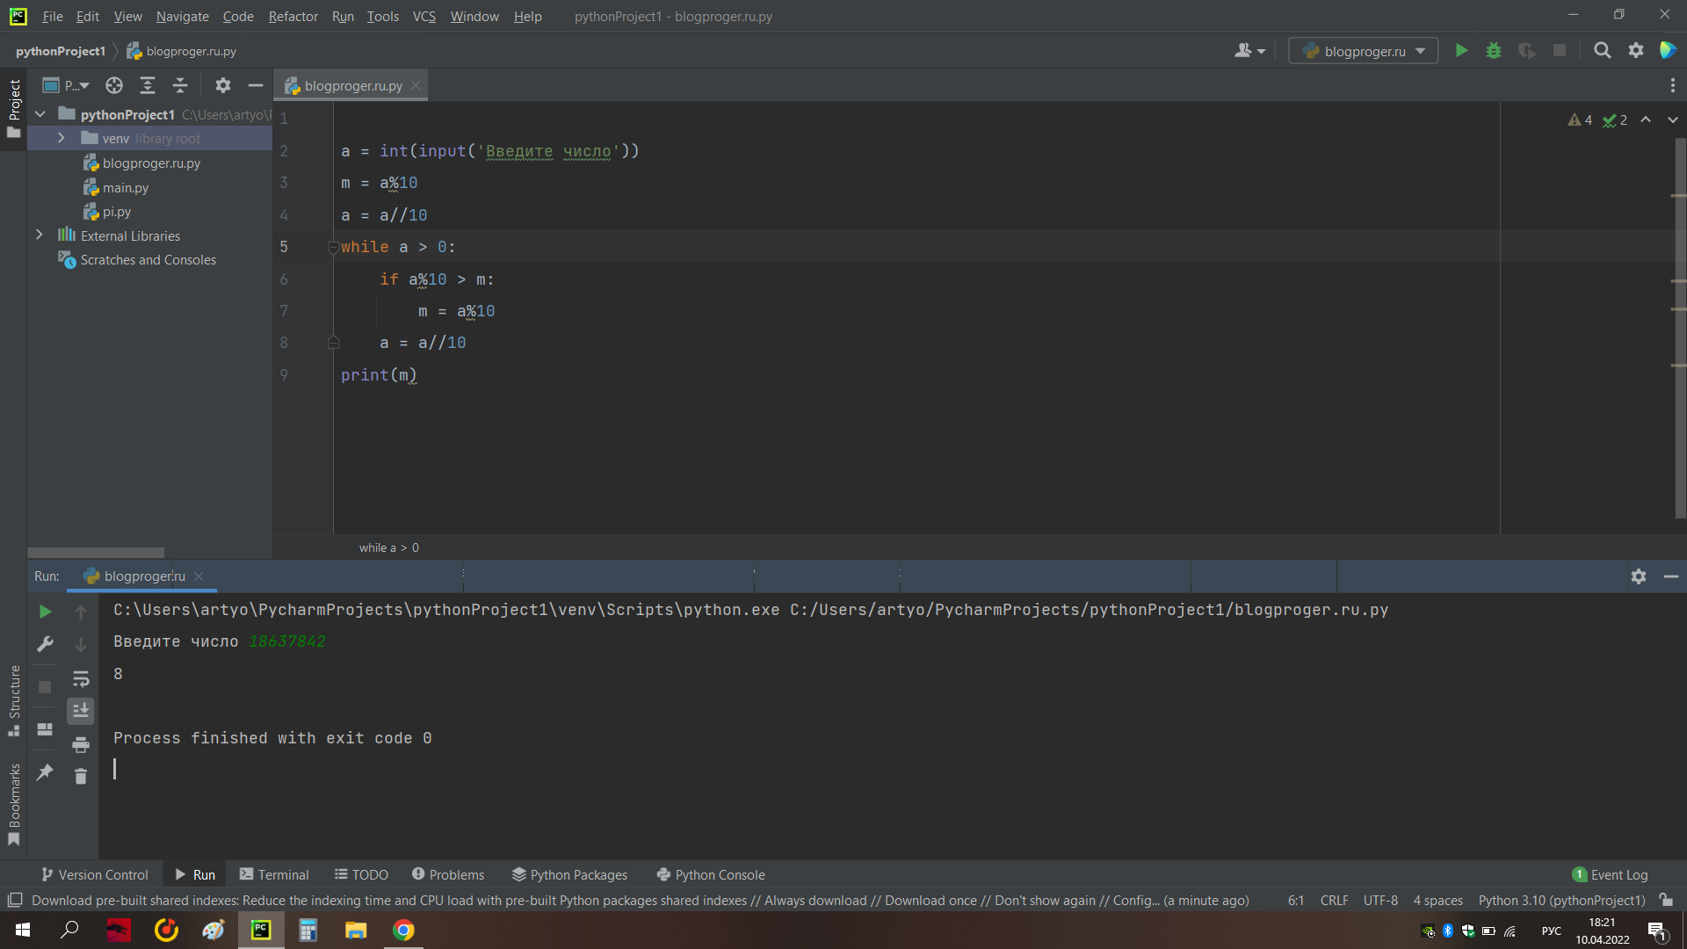
Task: Start debugging with the bug icon
Action: pos(1494,51)
